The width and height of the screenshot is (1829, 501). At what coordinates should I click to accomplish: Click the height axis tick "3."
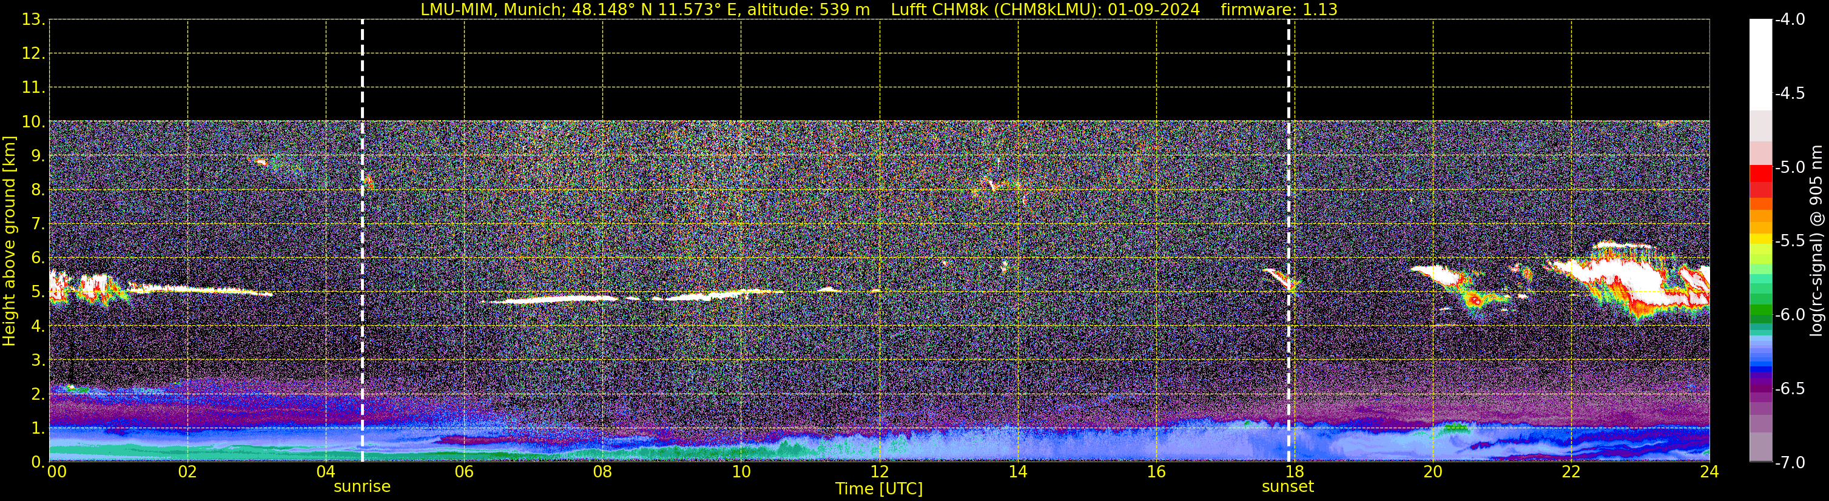[x=38, y=360]
